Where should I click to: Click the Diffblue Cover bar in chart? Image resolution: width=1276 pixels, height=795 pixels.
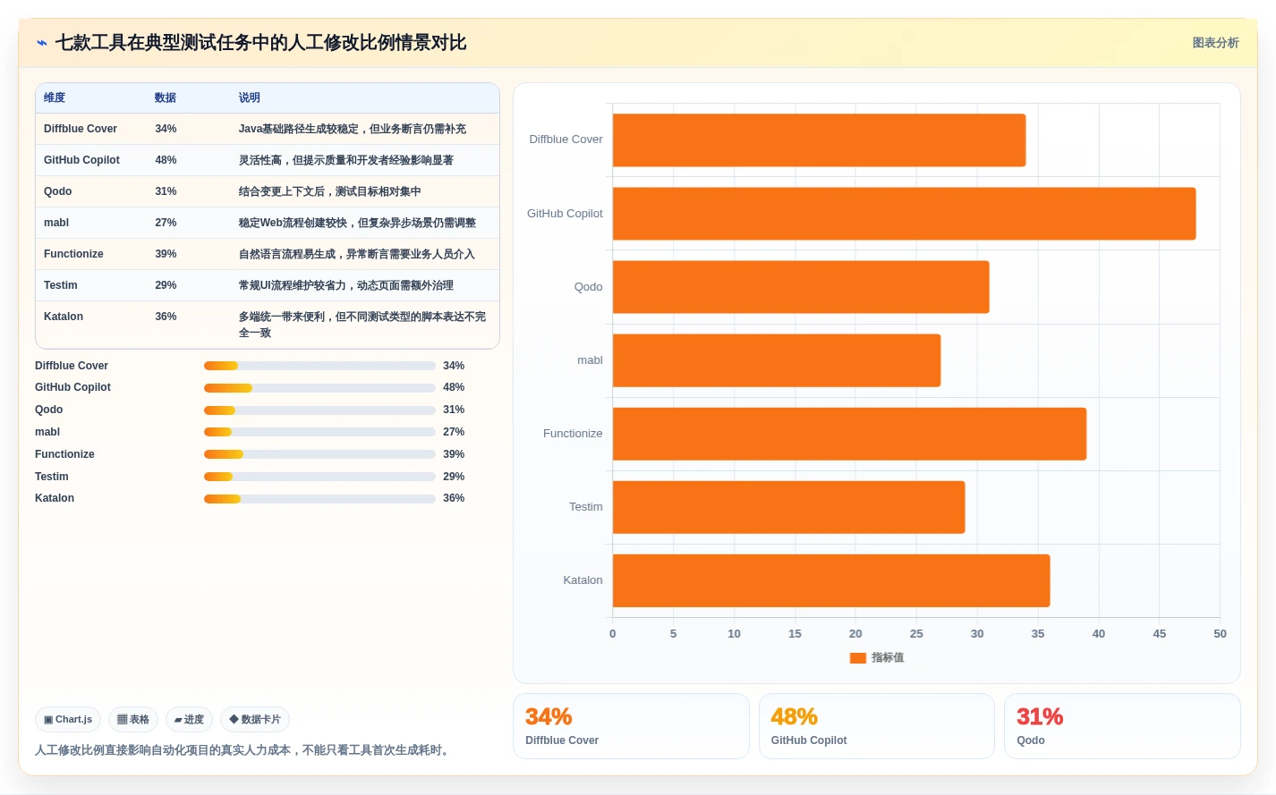point(819,140)
